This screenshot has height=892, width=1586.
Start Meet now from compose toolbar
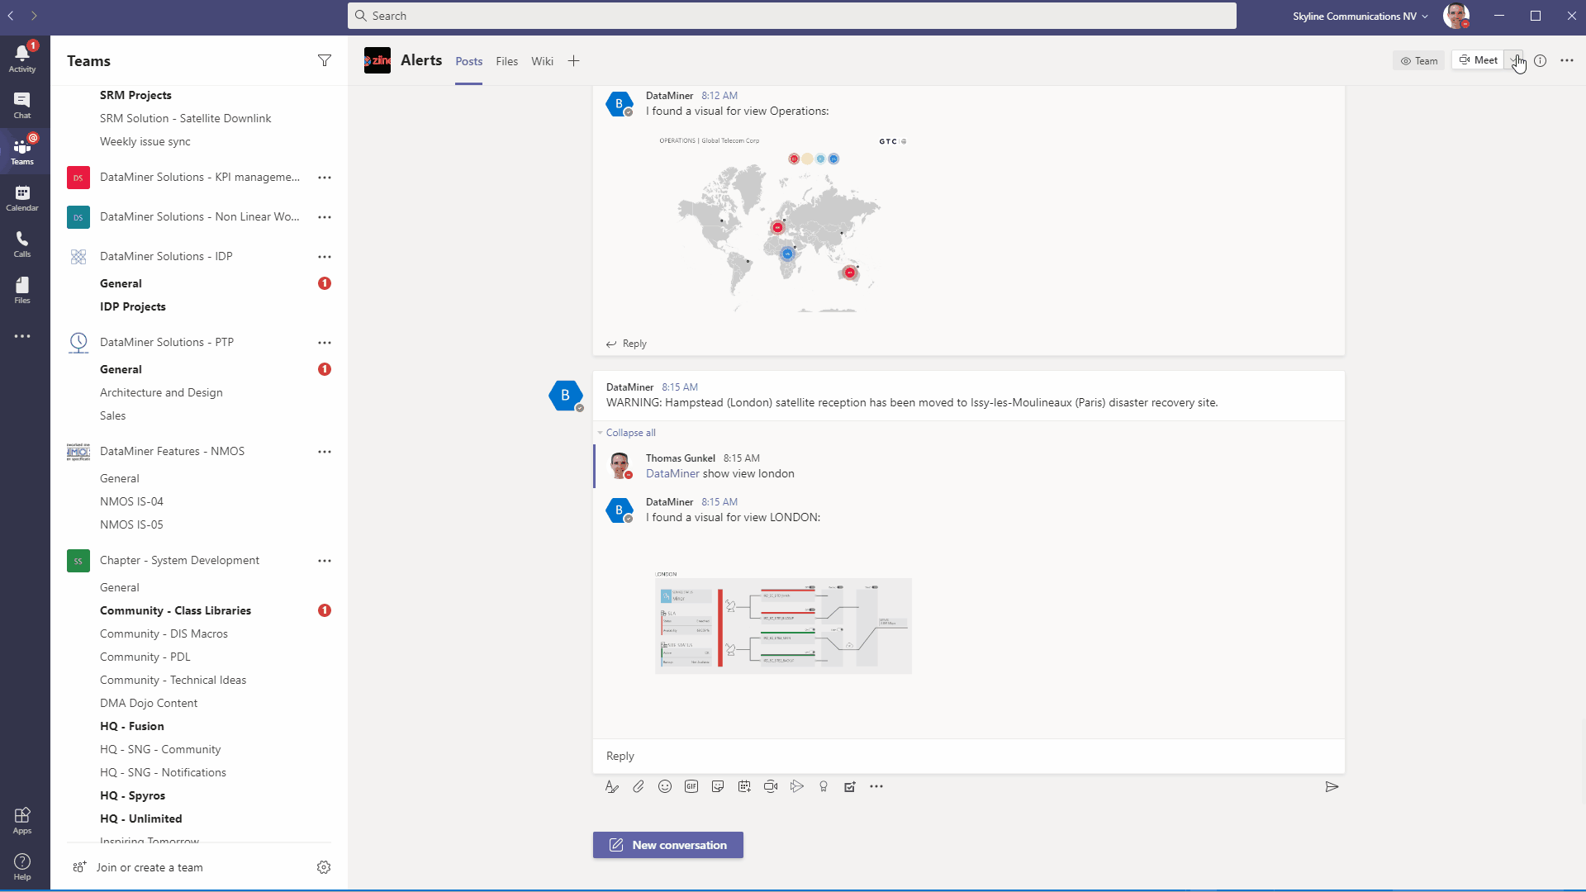click(771, 786)
